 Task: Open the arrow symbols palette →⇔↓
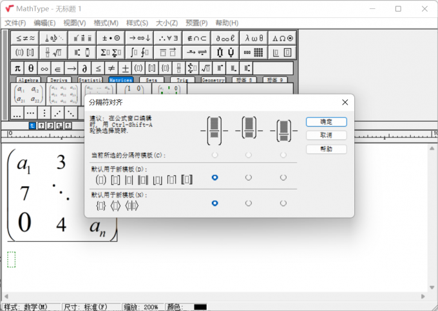[139, 38]
